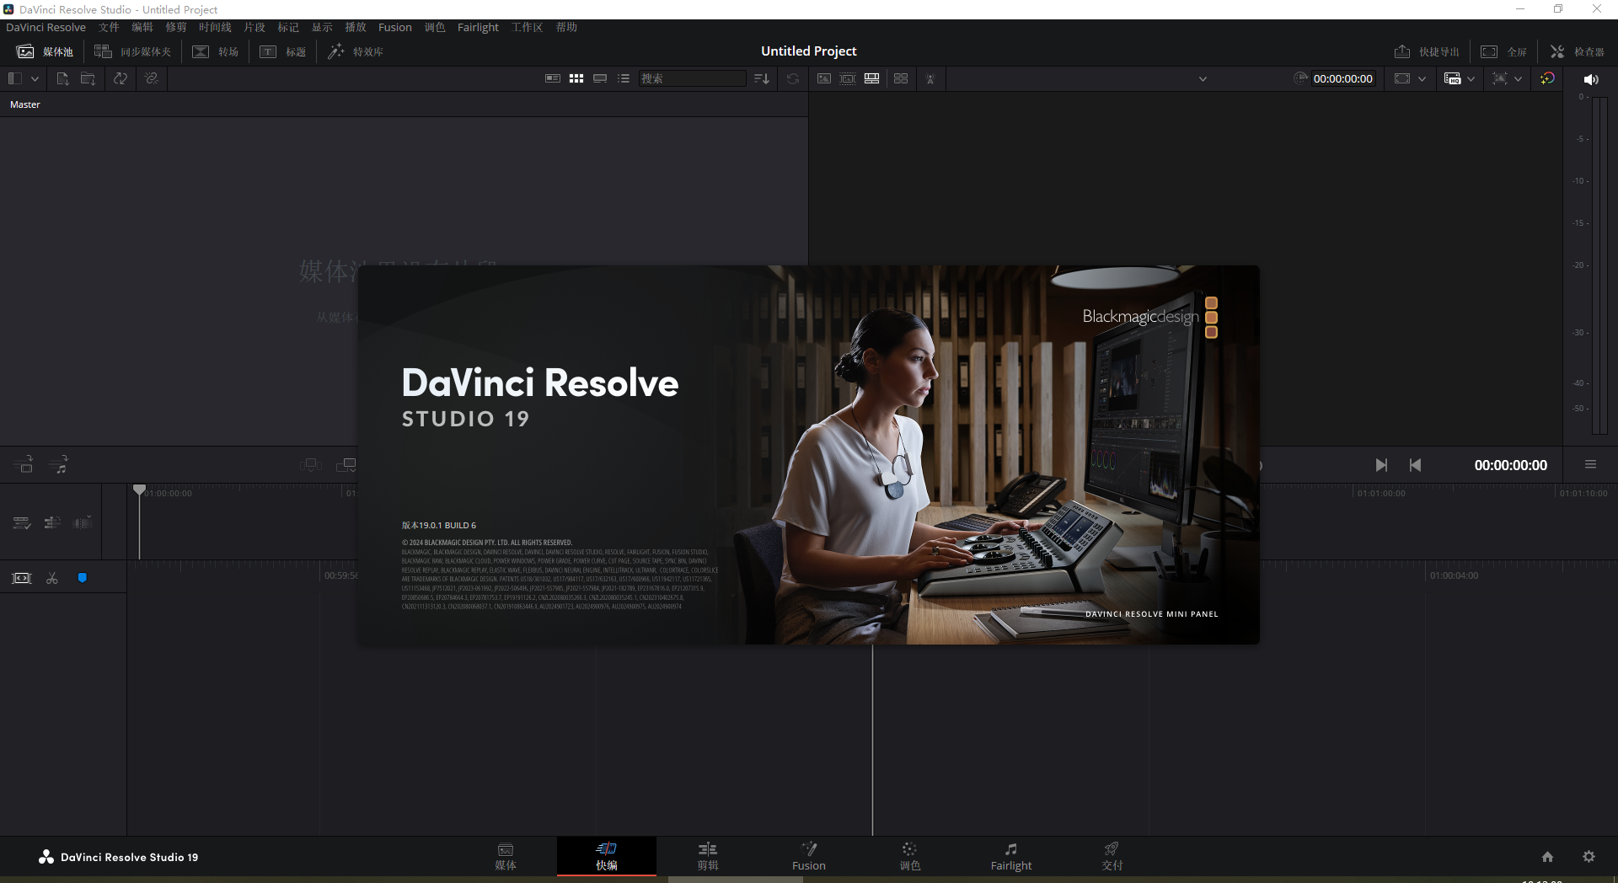Switch to the 调色 Color page
1618x883 pixels.
(x=910, y=856)
